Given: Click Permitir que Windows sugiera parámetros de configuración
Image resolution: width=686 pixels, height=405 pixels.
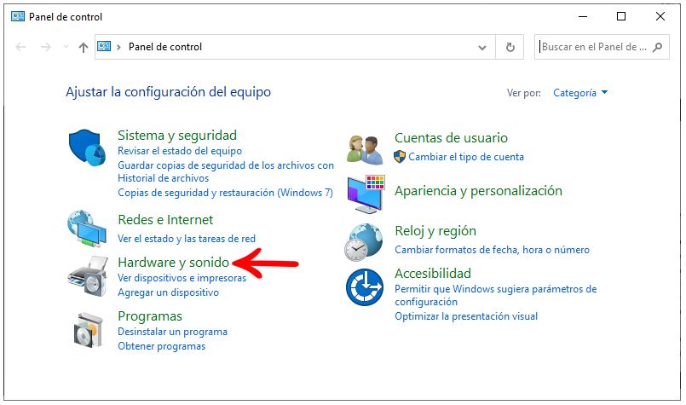Looking at the screenshot, I should (496, 296).
